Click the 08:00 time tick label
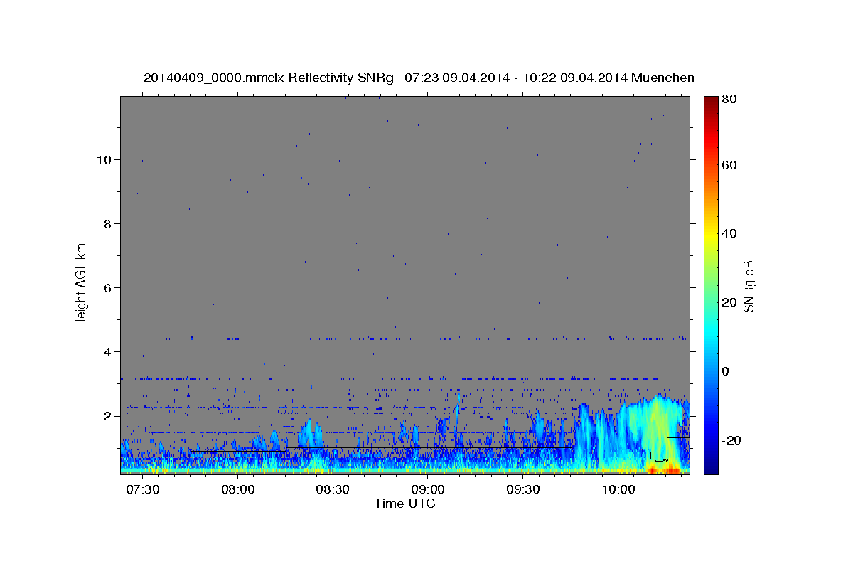Image resolution: width=853 pixels, height=569 pixels. (238, 491)
